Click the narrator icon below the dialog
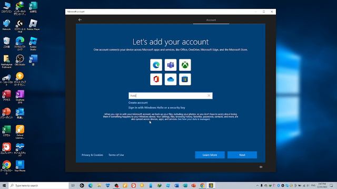The image size is (337, 189). (x=261, y=167)
